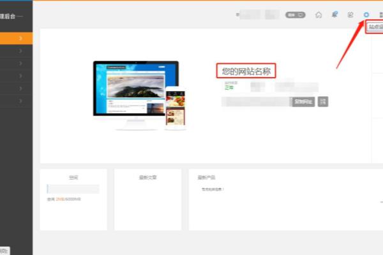Open the mobile phone site preview

click(x=176, y=108)
